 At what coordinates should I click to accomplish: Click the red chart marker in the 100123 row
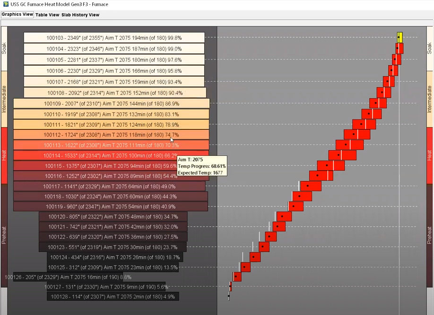coord(264,247)
